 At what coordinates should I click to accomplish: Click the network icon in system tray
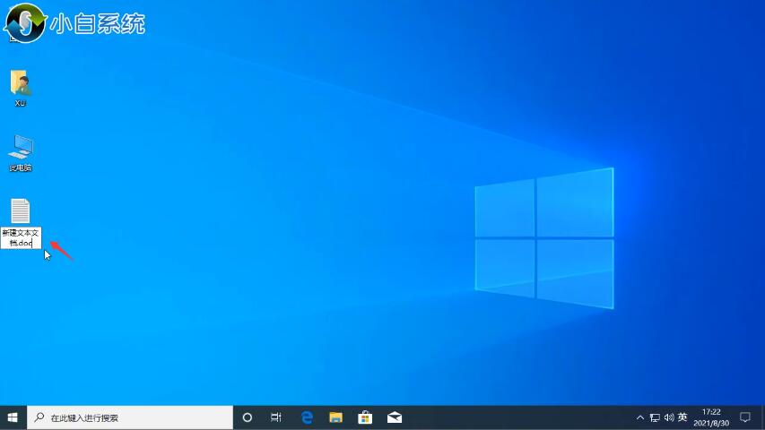pyautogui.click(x=655, y=417)
